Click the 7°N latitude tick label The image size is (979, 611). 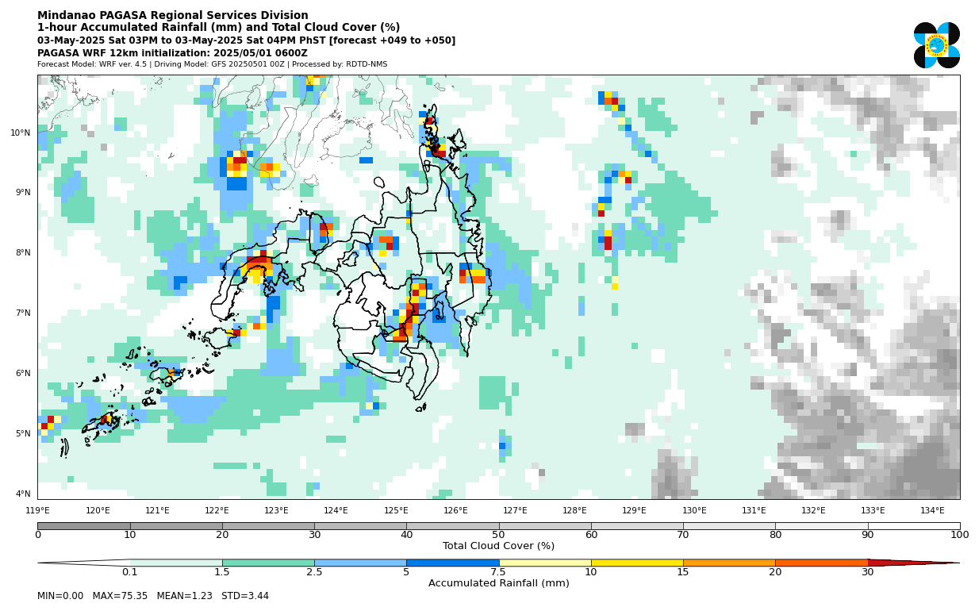tap(23, 313)
